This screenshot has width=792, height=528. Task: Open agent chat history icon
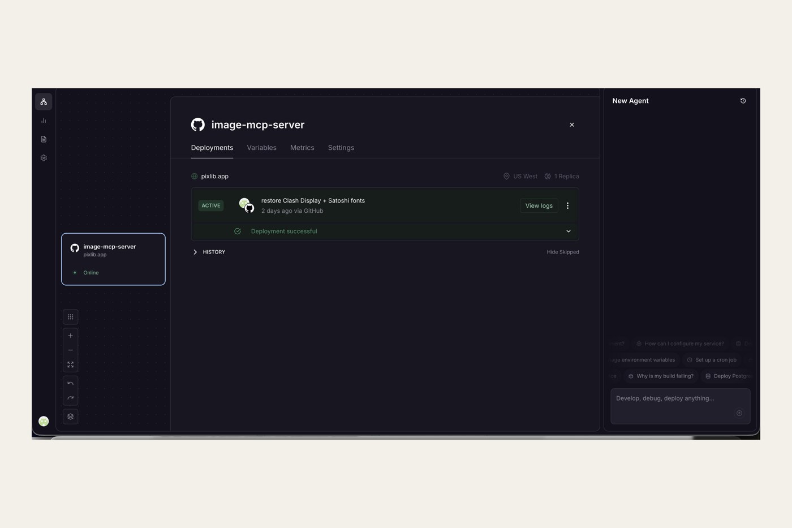pos(743,101)
